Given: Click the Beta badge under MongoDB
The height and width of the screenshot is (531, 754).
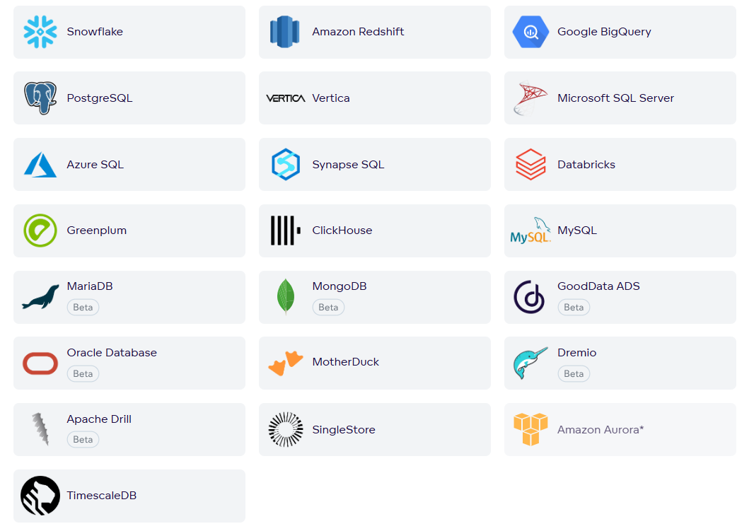Looking at the screenshot, I should (x=328, y=308).
